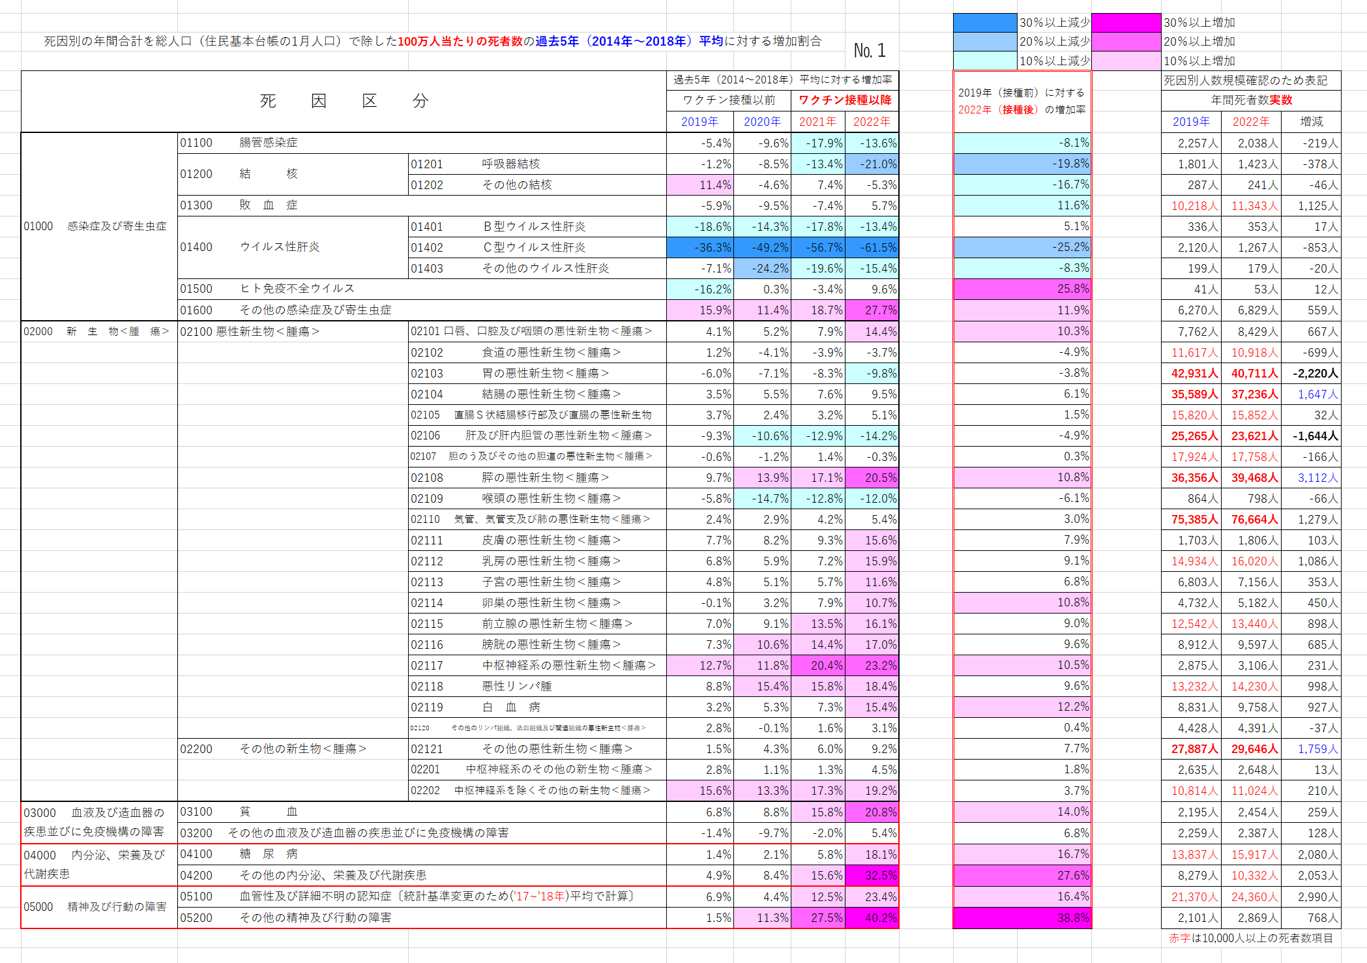This screenshot has height=963, width=1367.
Task: Select the 死因区分 header cell
Action: (x=344, y=101)
